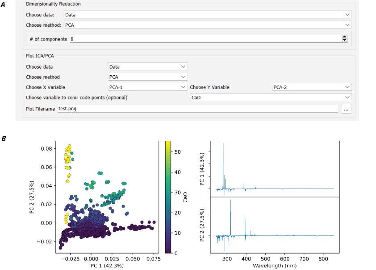Increase number of components with up arrow
Screen dimensions: 376x270
point(344,37)
